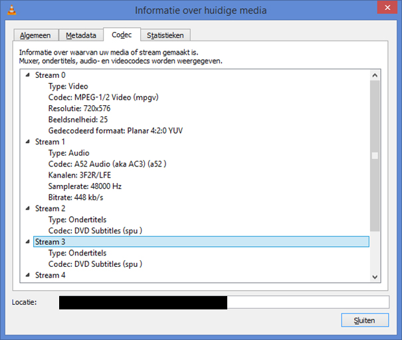Click the scrollbar up arrow
Viewport: 402px width, 340px height.
[375, 75]
